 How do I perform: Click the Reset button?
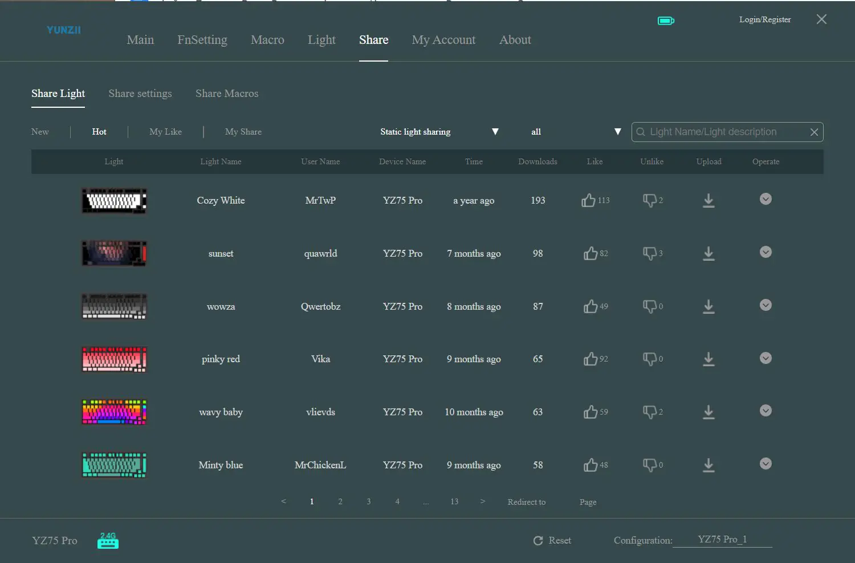tap(552, 540)
